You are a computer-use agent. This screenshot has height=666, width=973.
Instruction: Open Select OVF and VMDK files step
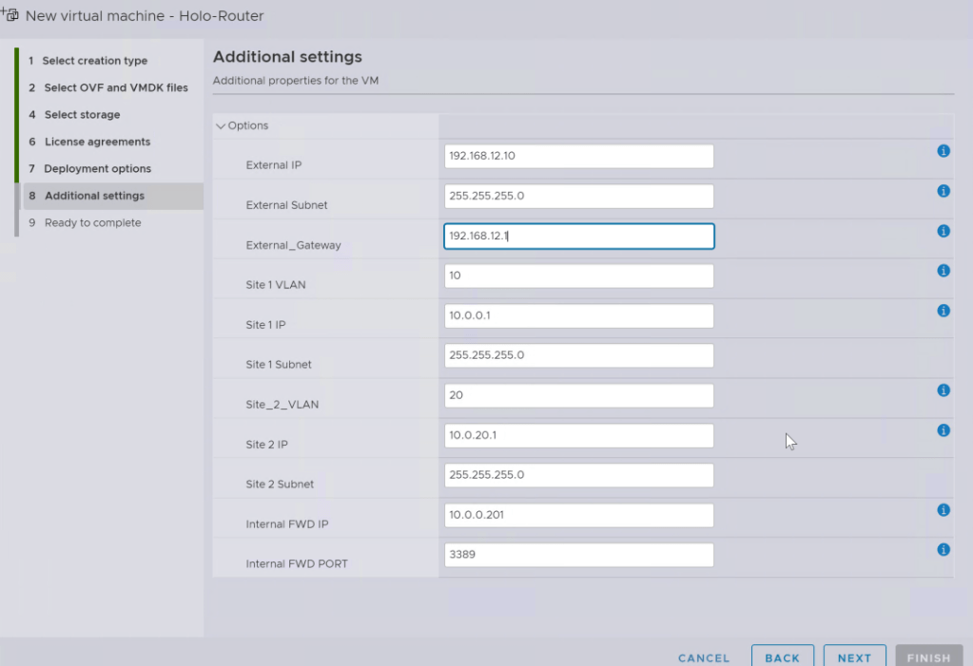[115, 87]
